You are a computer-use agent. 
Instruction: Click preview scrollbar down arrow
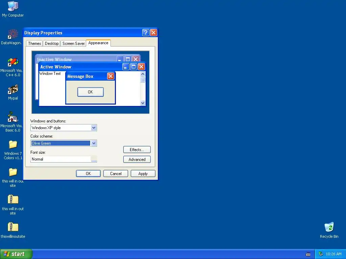pyautogui.click(x=143, y=103)
